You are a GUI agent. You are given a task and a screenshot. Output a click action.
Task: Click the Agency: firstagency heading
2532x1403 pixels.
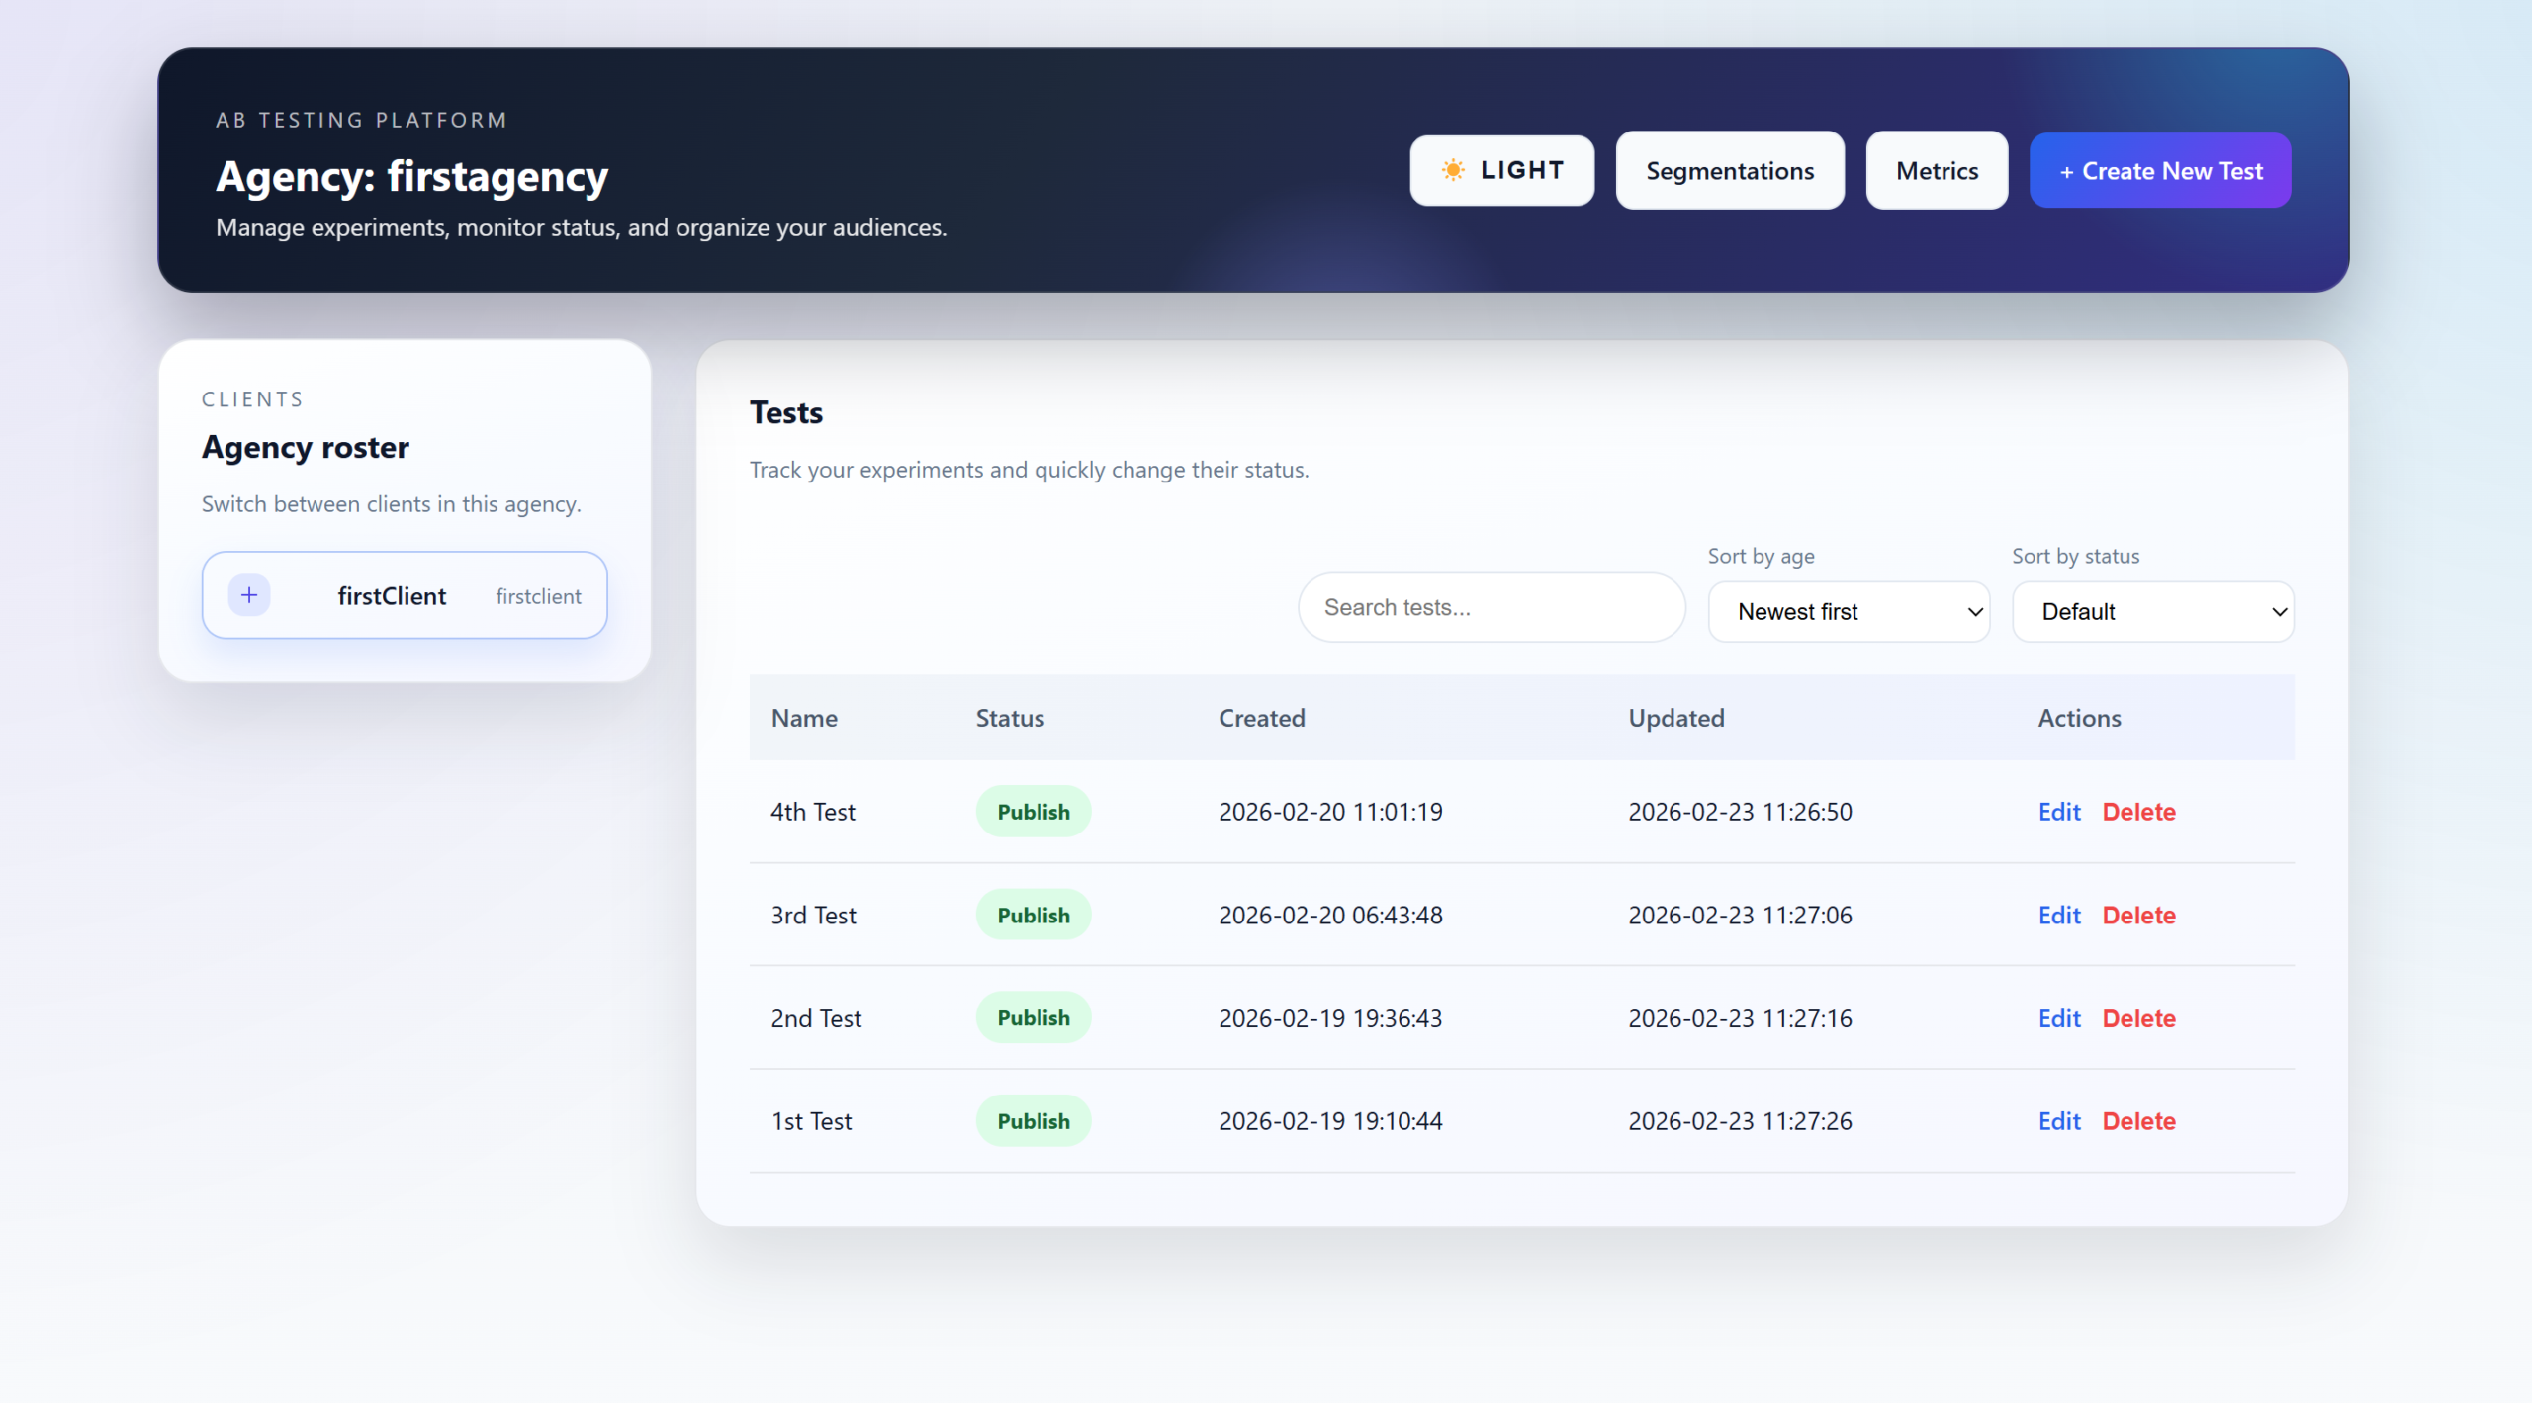[411, 177]
